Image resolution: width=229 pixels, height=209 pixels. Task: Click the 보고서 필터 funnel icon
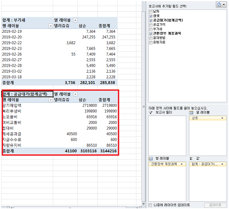point(150,112)
